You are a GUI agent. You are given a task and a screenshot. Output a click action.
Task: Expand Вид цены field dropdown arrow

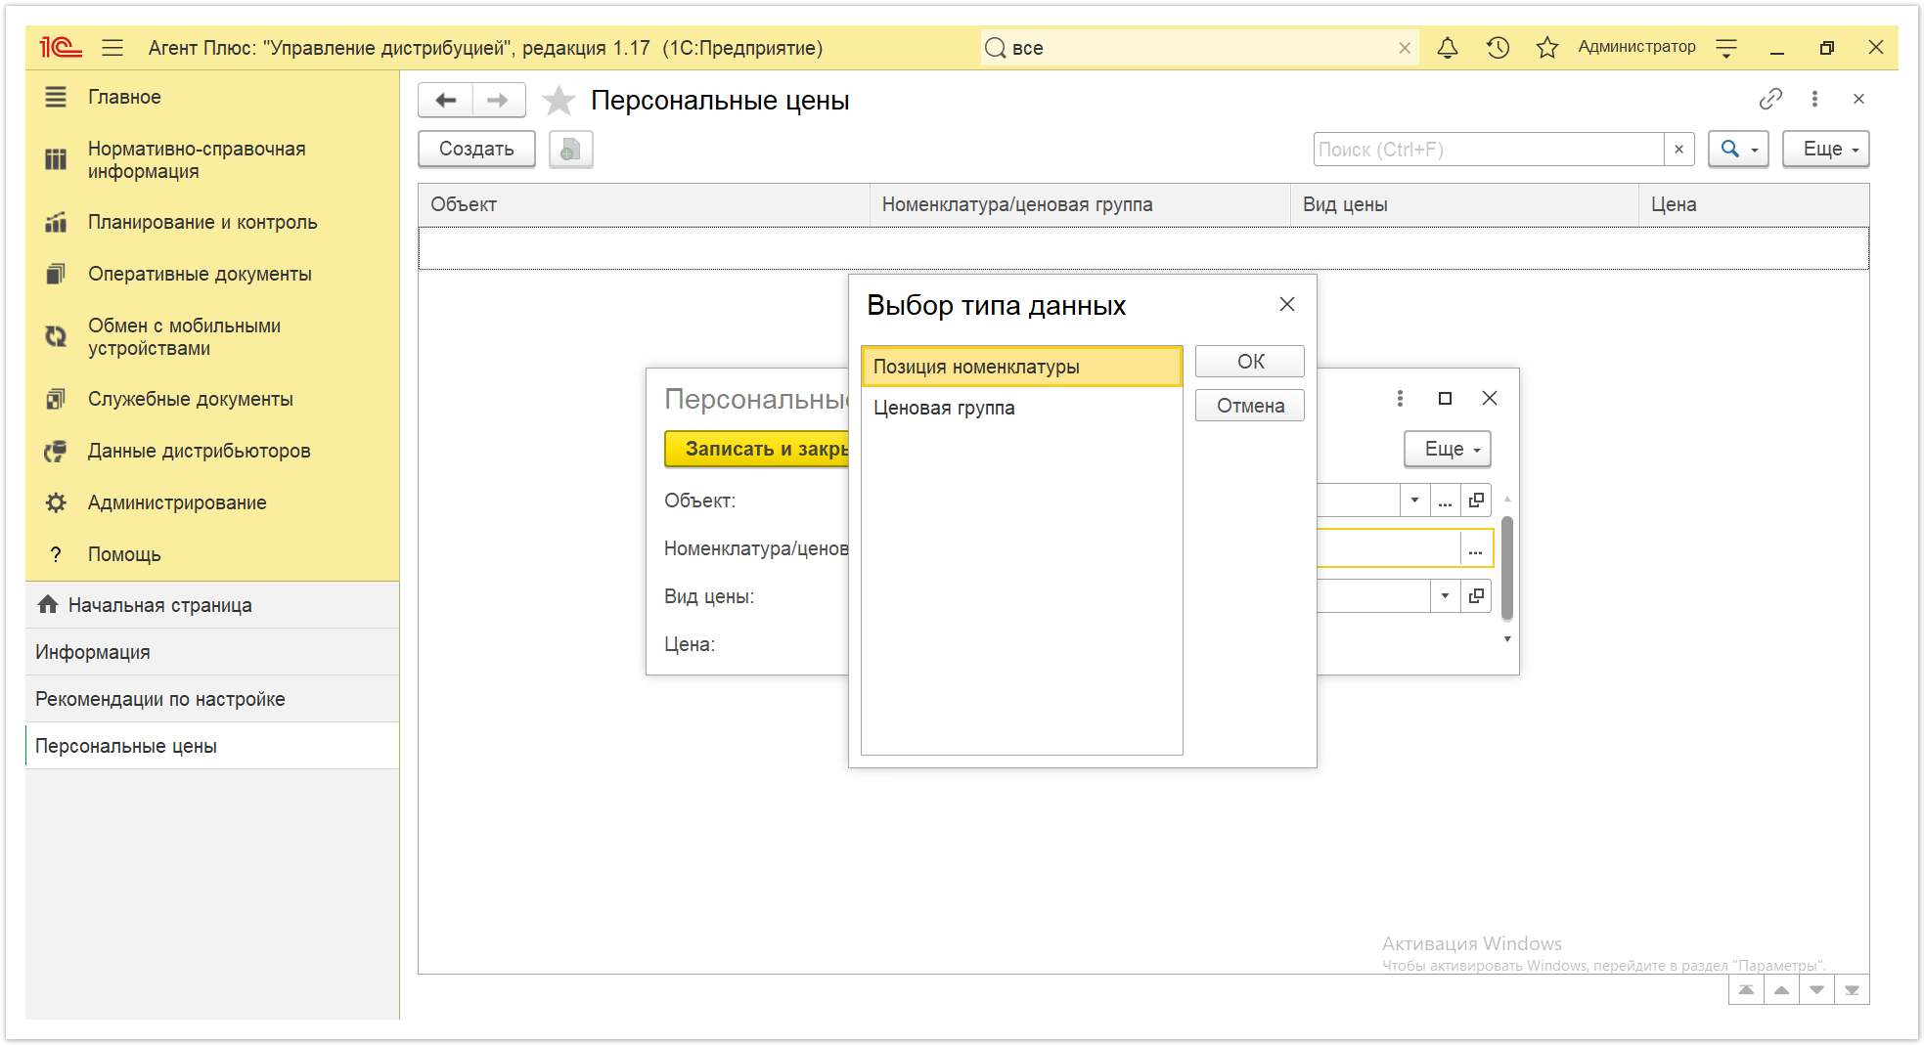[1445, 595]
